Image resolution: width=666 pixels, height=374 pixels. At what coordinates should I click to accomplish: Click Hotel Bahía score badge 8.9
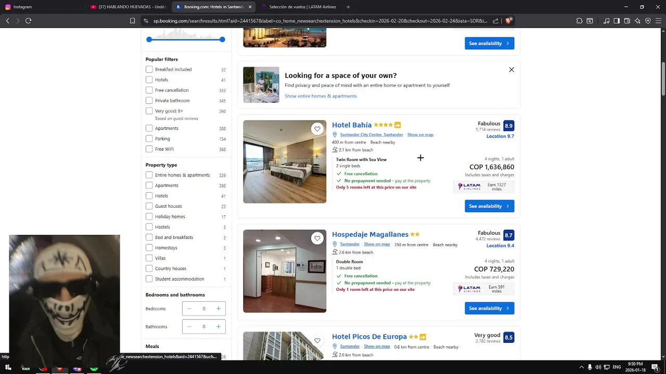coord(508,126)
